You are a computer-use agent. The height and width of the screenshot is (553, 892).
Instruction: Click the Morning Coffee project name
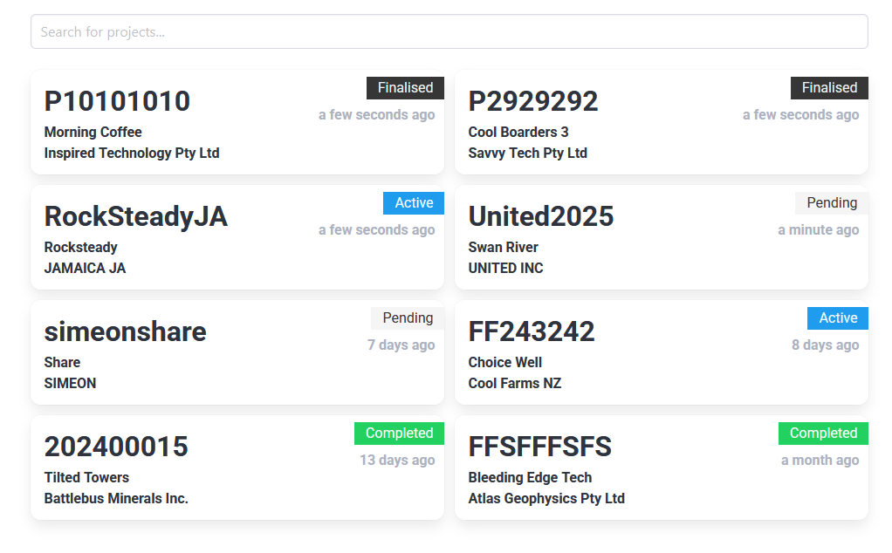(x=93, y=133)
